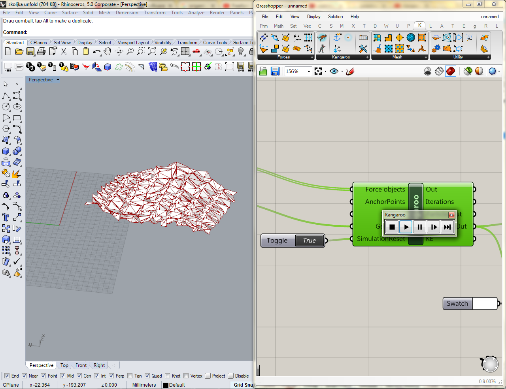Open the Rhino Transform menu

[x=155, y=13]
